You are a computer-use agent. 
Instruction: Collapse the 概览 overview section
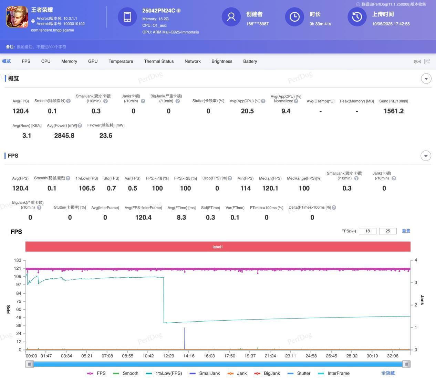click(x=426, y=79)
